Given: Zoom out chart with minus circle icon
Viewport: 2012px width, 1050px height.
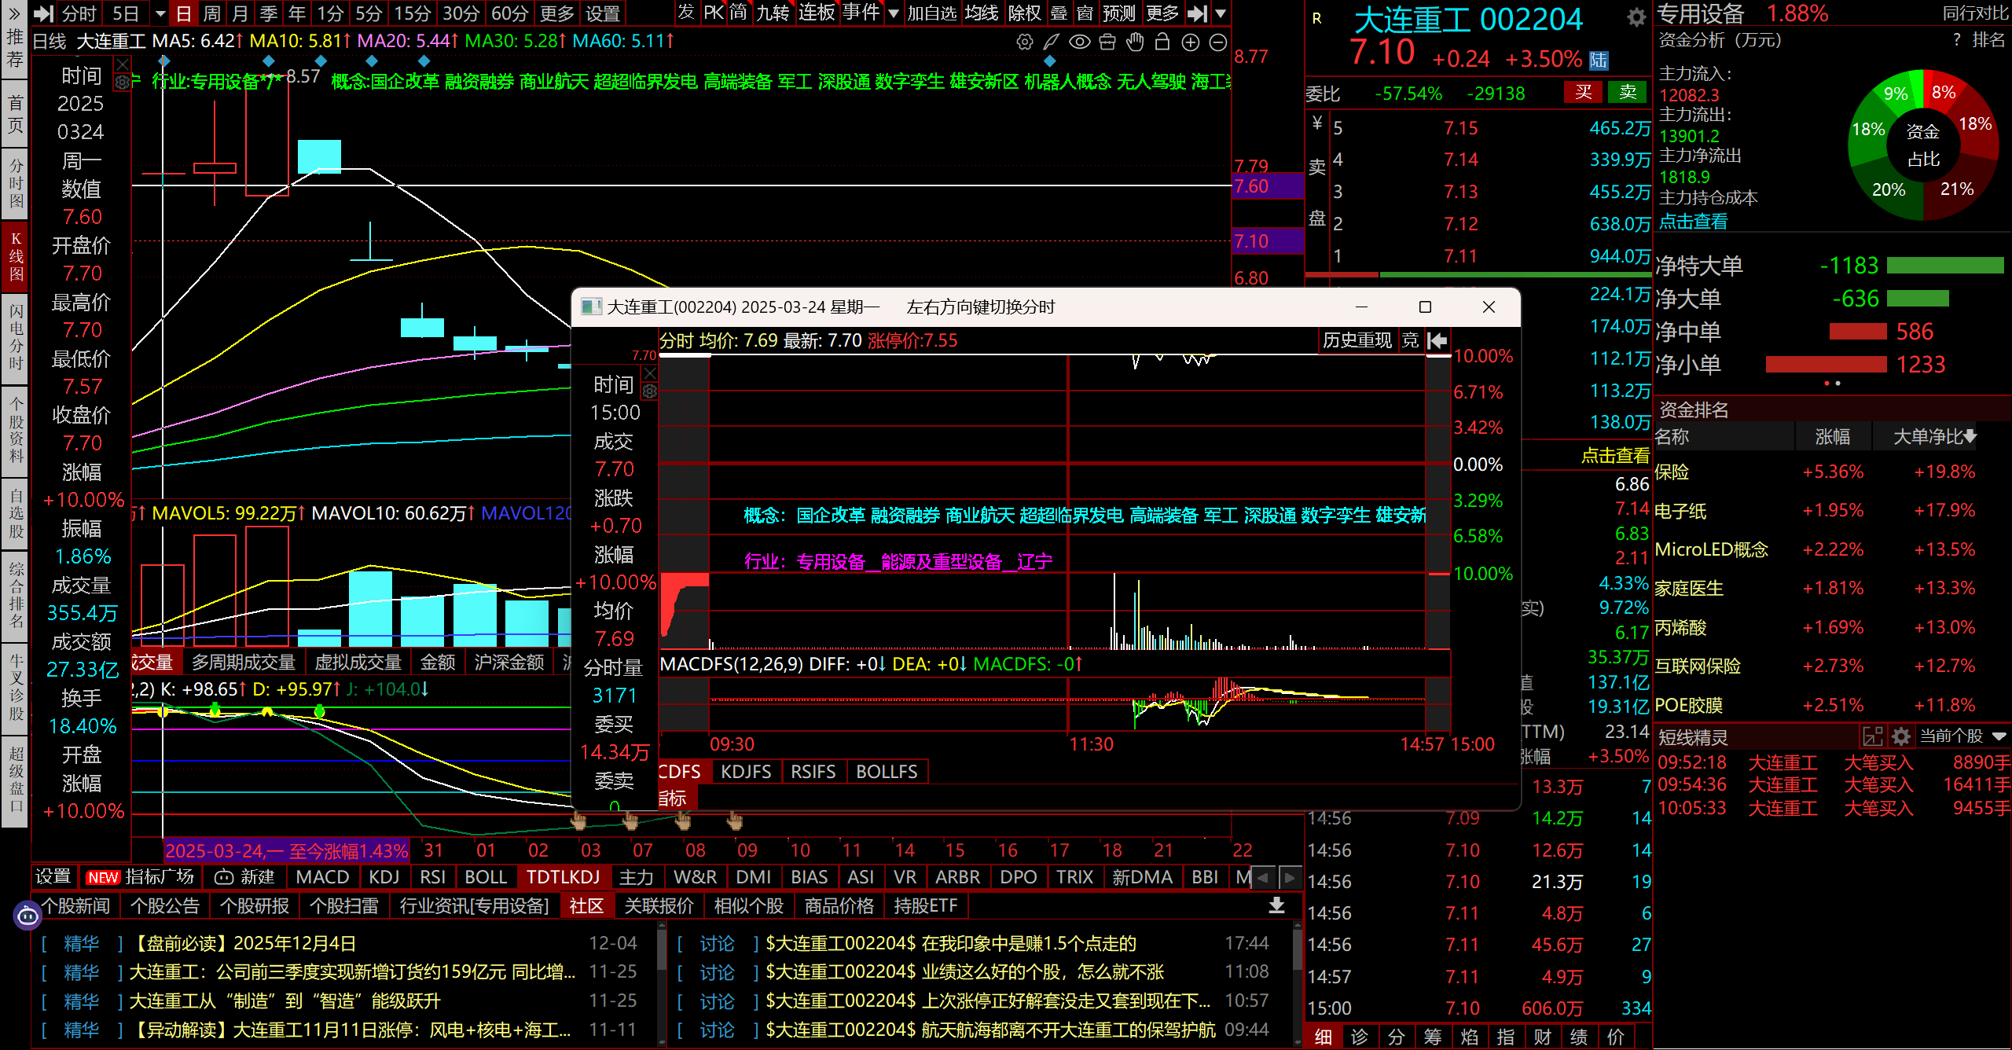Looking at the screenshot, I should 1218,42.
